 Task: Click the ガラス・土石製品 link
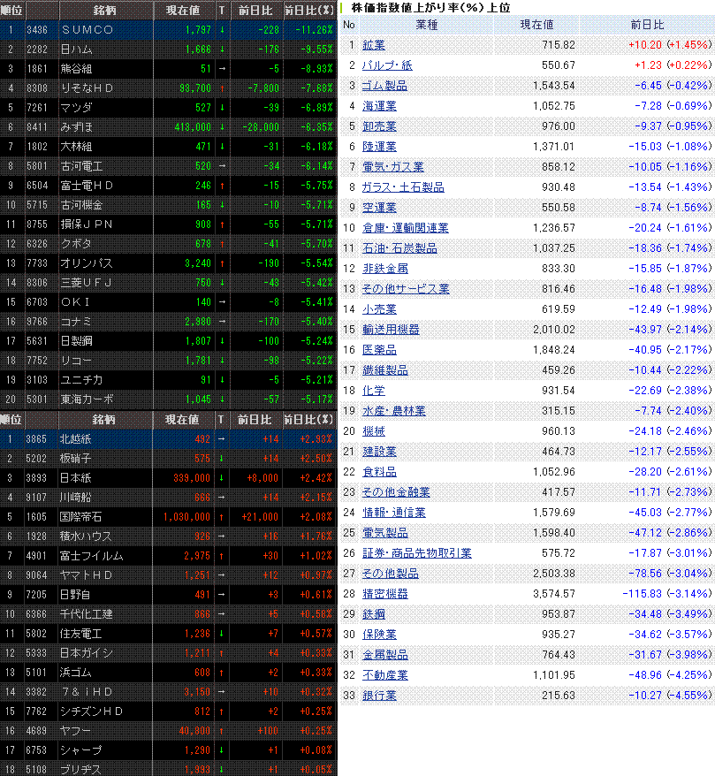pyautogui.click(x=403, y=187)
